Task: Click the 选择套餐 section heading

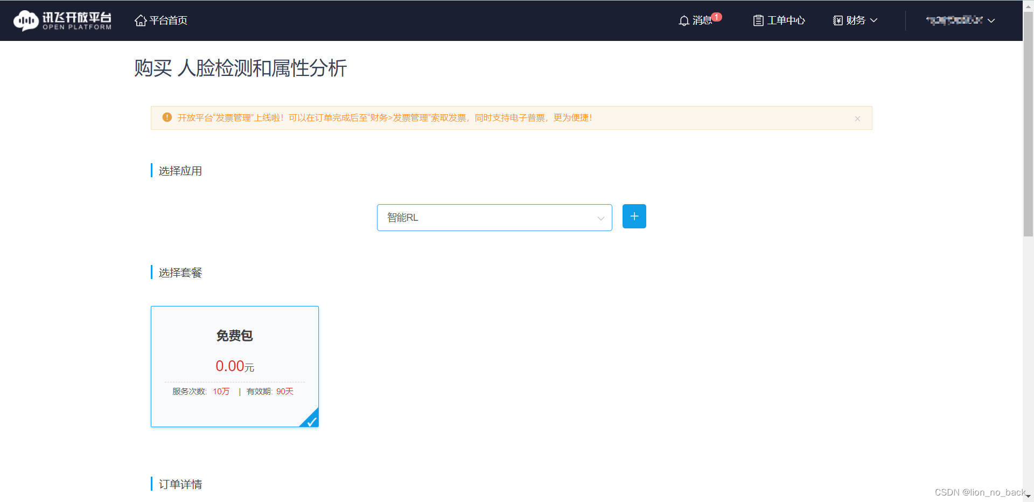Action: coord(180,273)
